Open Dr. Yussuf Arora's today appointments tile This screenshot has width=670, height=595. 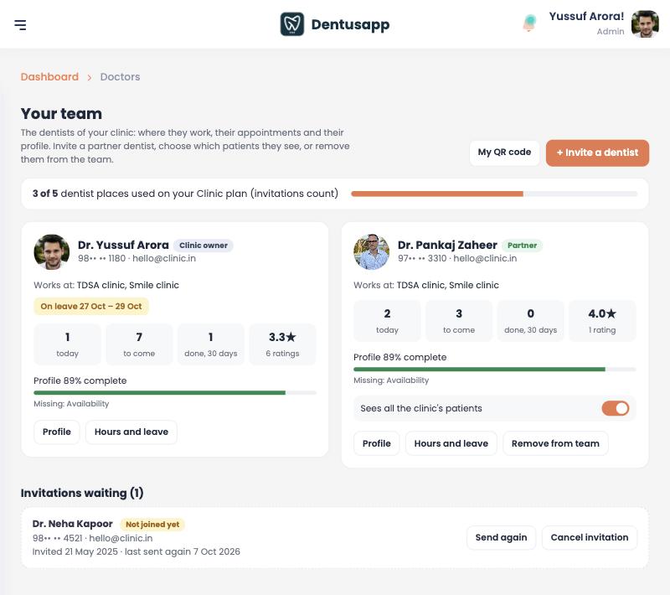pyautogui.click(x=68, y=344)
